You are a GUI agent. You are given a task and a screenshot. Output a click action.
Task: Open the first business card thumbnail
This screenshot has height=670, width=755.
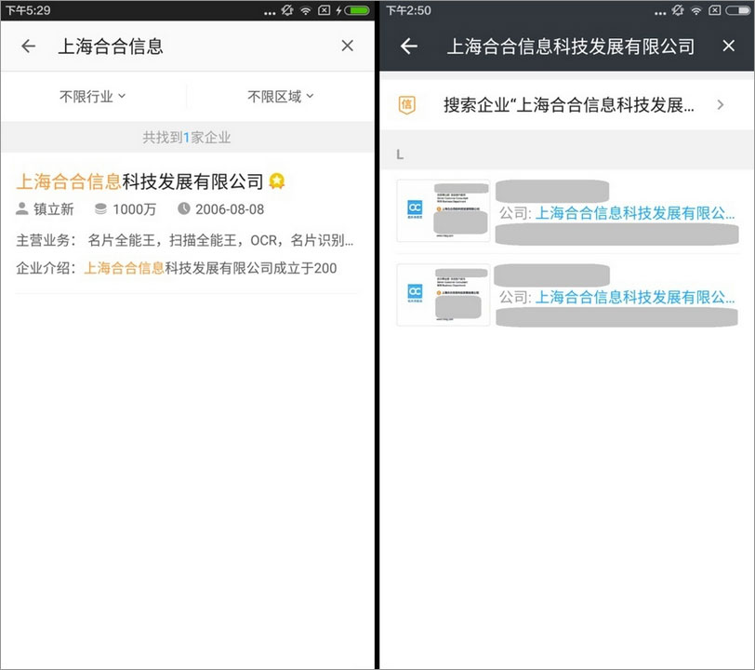(x=443, y=211)
